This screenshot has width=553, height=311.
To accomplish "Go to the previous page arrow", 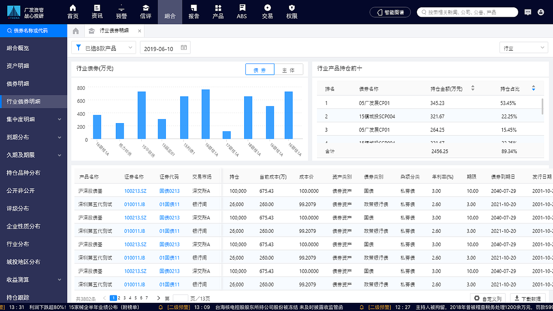I will (x=105, y=298).
